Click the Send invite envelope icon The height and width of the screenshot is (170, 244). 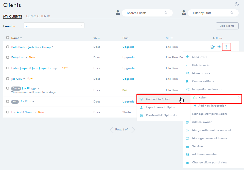(x=187, y=57)
